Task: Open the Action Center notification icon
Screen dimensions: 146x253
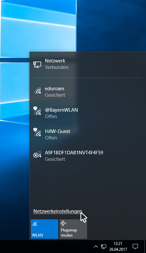Action: pos(135,247)
